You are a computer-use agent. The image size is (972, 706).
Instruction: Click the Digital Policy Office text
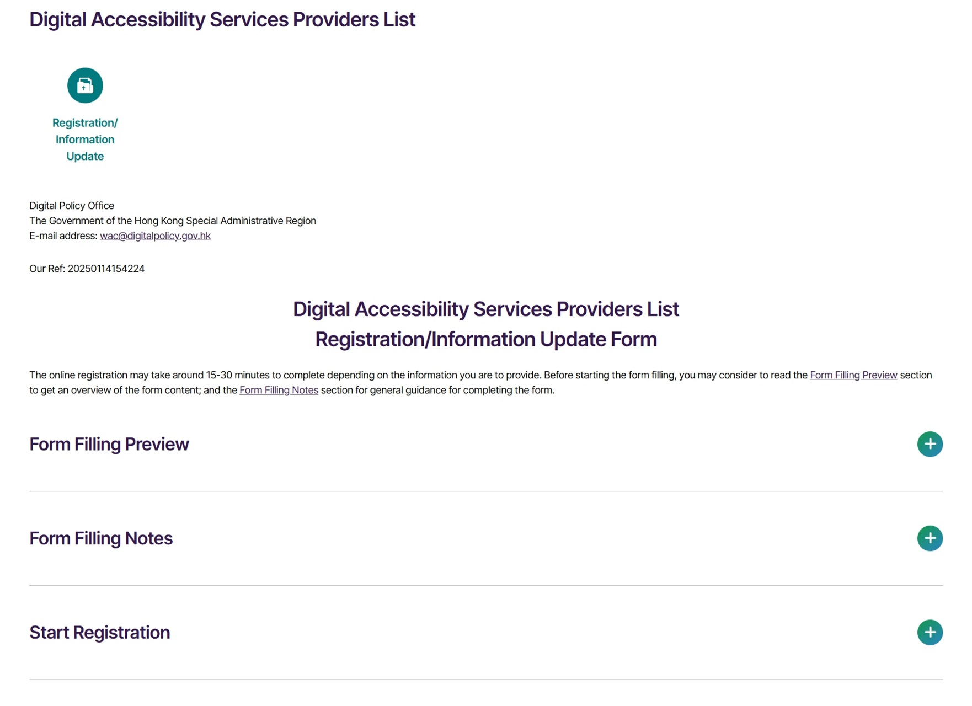72,206
